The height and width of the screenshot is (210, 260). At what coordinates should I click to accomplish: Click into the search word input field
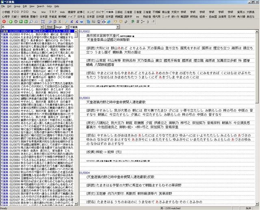tap(21, 27)
